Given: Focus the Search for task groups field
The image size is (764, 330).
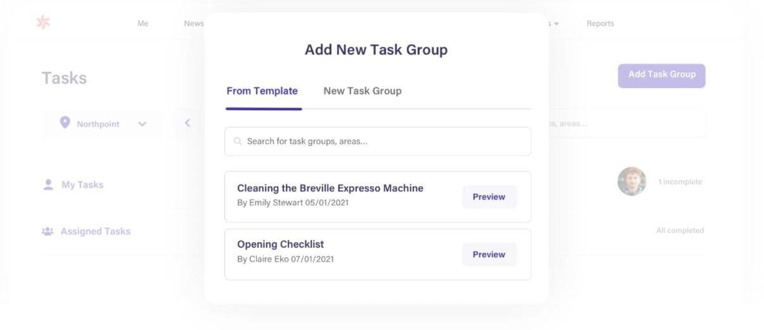Looking at the screenshot, I should 378,141.
